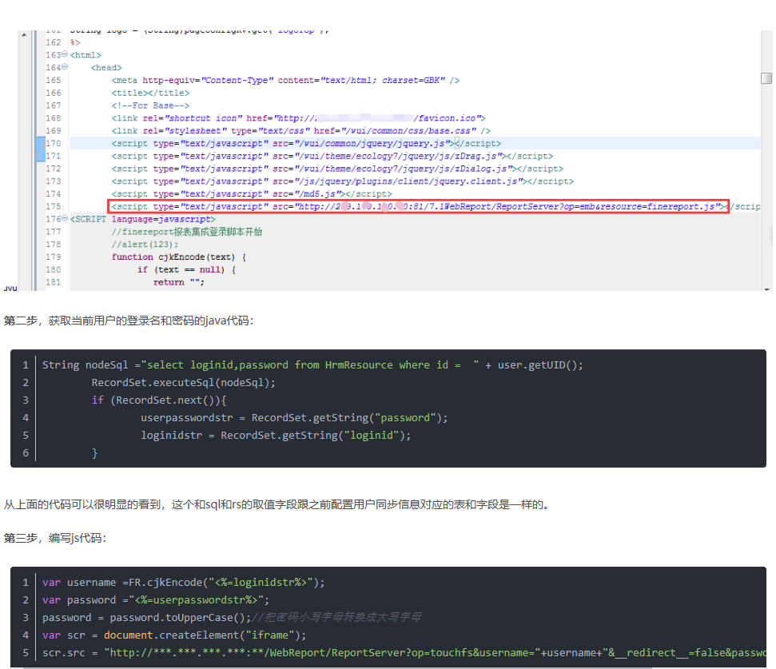Image resolution: width=776 pixels, height=669 pixels.
Task: Click the highlighted finereport.js script line 175
Action: pyautogui.click(x=418, y=206)
